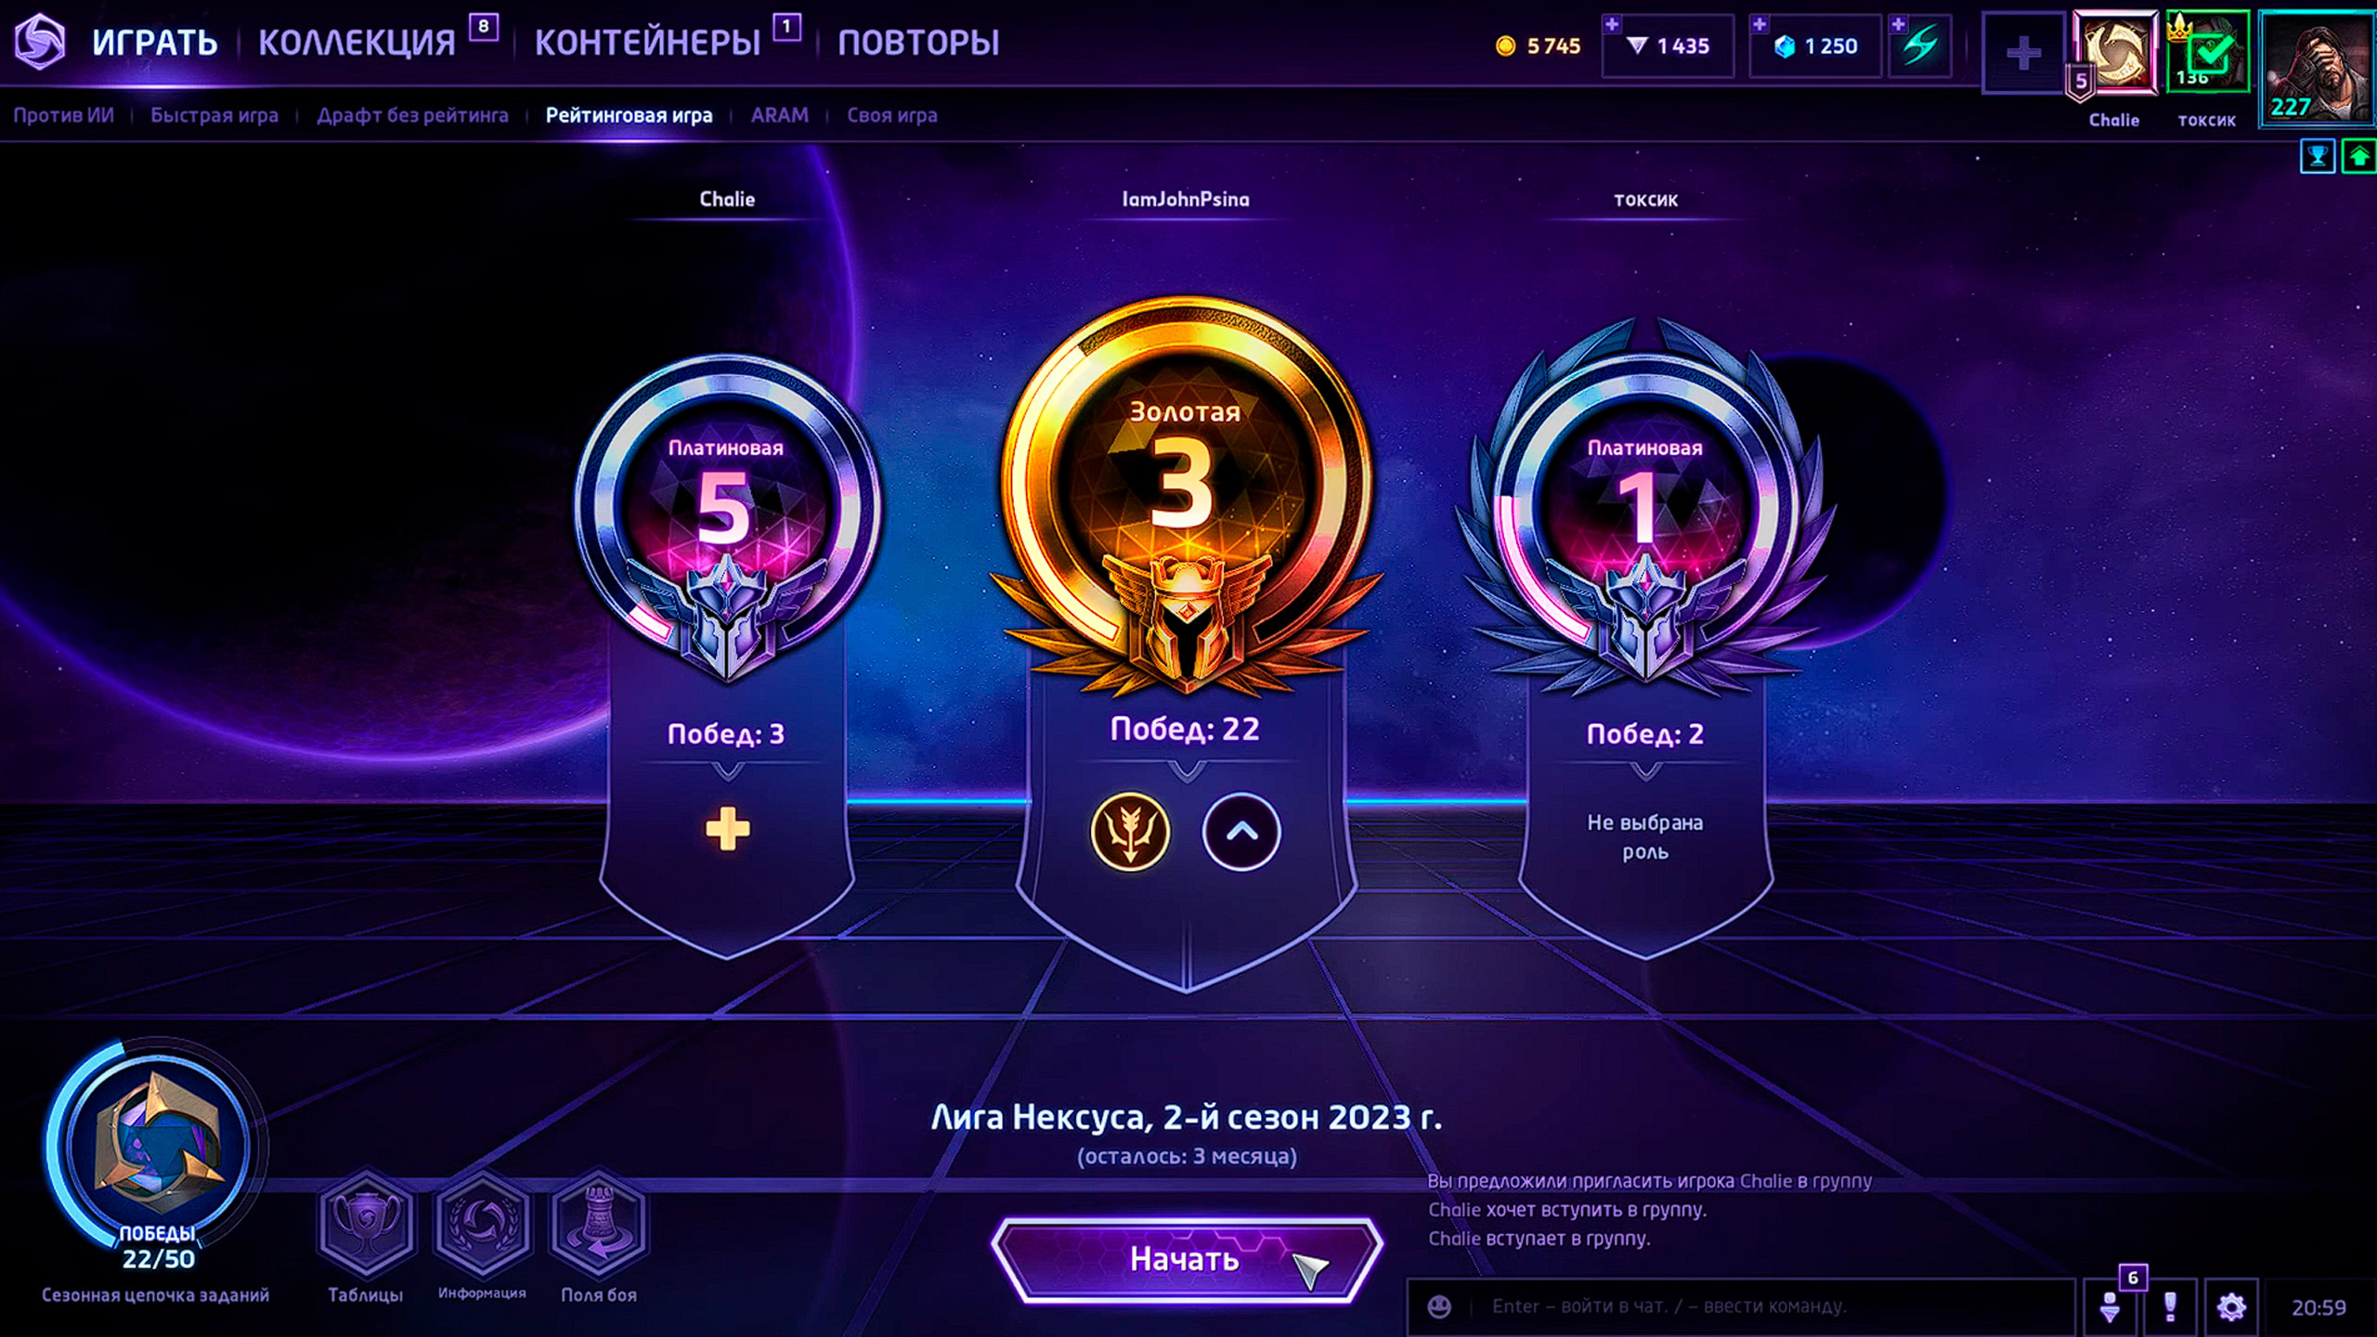Open seasonal quest chain progress ring 22/50
The height and width of the screenshot is (1337, 2377).
click(156, 1147)
